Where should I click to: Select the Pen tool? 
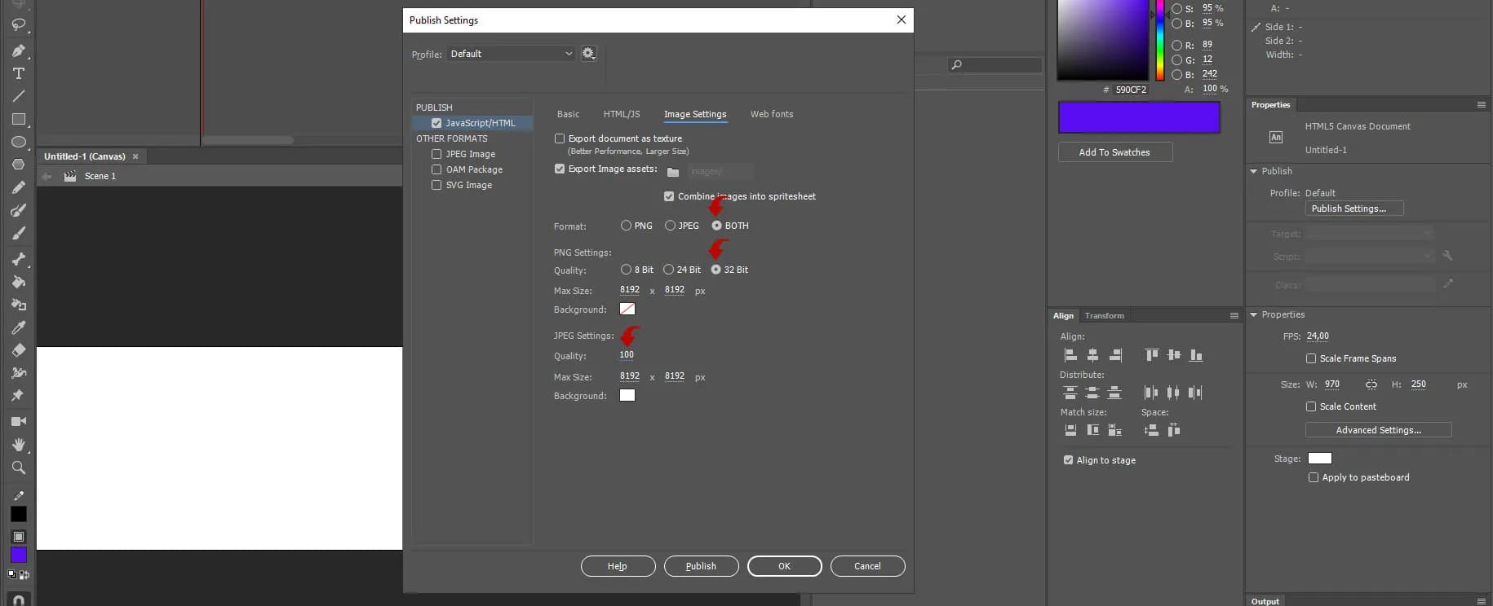tap(18, 50)
